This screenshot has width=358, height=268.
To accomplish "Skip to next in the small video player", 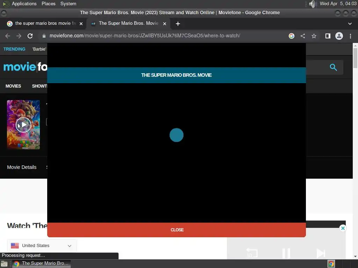I will (x=321, y=253).
